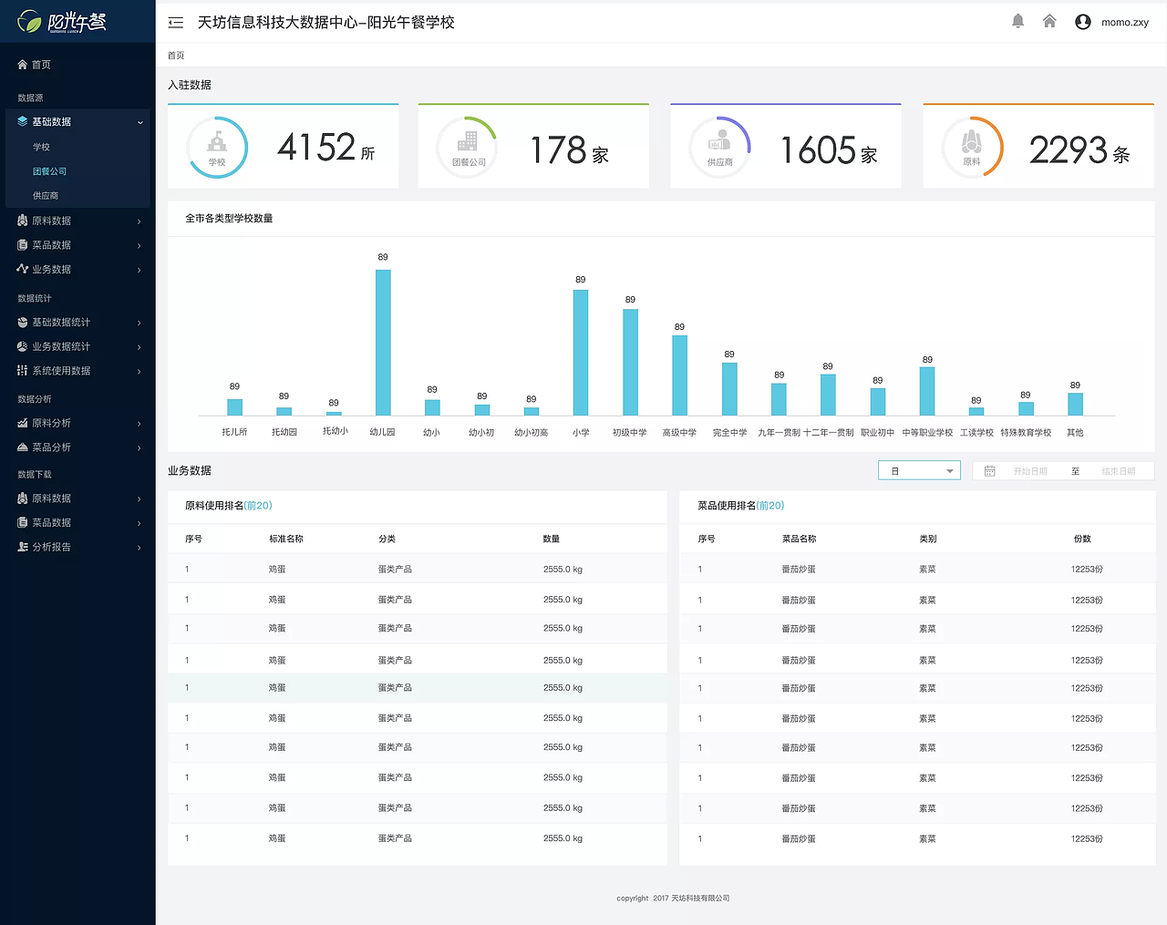Click the 原料 circular icon card

coord(972,147)
